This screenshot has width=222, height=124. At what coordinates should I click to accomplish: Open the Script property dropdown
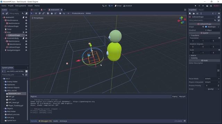(x=219, y=89)
